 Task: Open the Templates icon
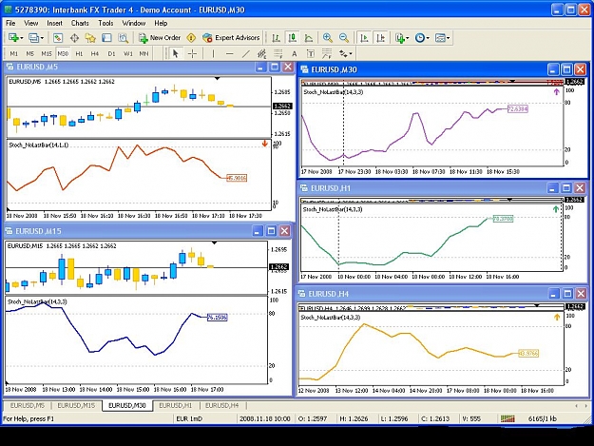tap(440, 37)
